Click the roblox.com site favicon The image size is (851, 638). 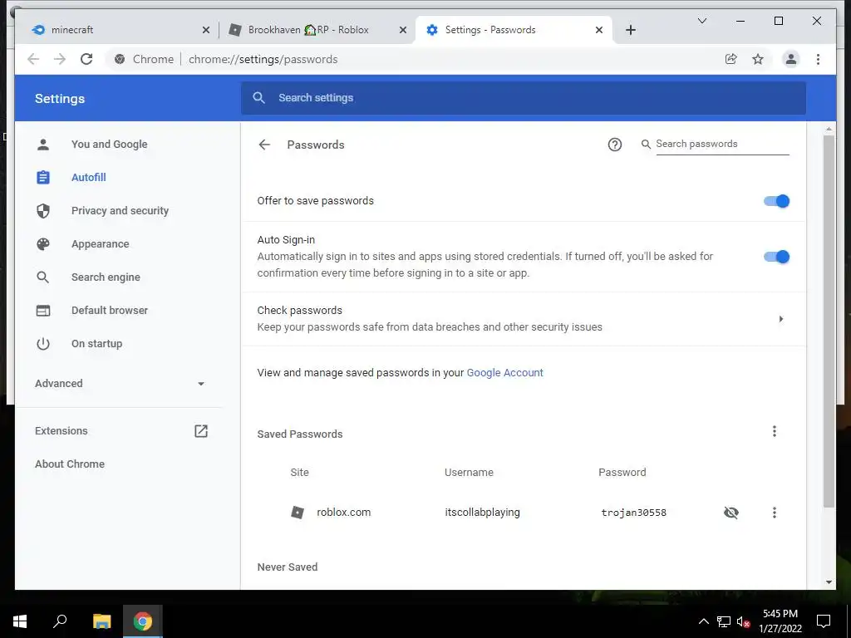click(298, 512)
